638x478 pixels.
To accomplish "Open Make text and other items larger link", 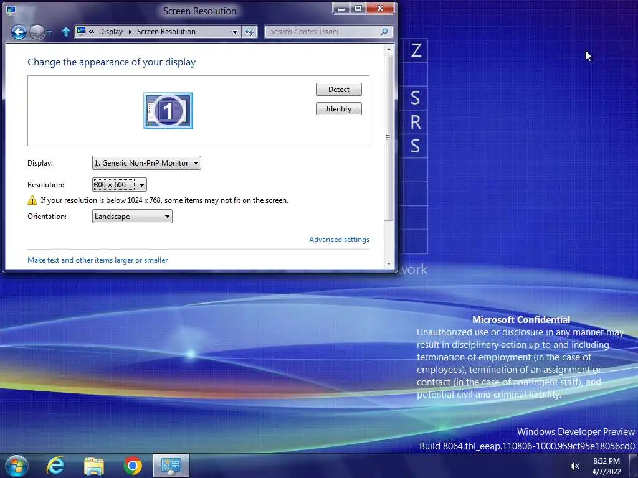I will coord(98,260).
